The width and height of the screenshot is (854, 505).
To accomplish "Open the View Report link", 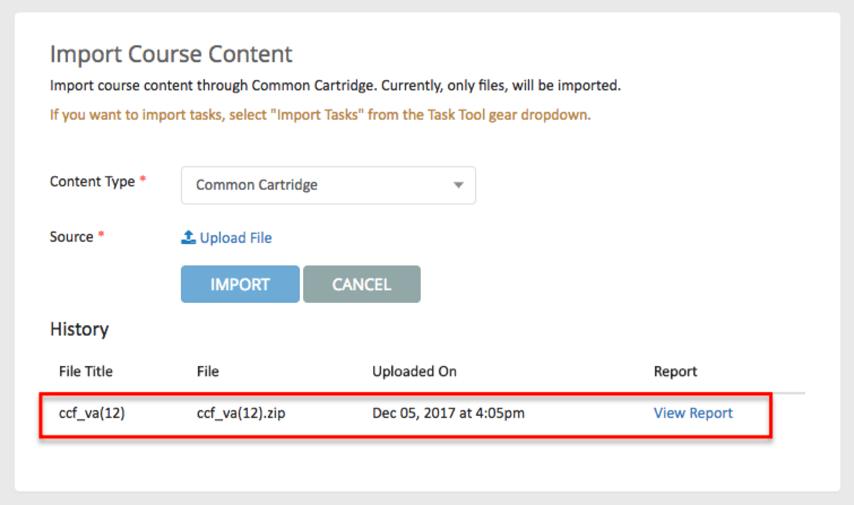I will (693, 413).
